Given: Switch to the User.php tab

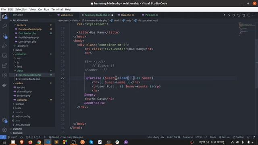Looking at the screenshot, I should pos(126,15).
